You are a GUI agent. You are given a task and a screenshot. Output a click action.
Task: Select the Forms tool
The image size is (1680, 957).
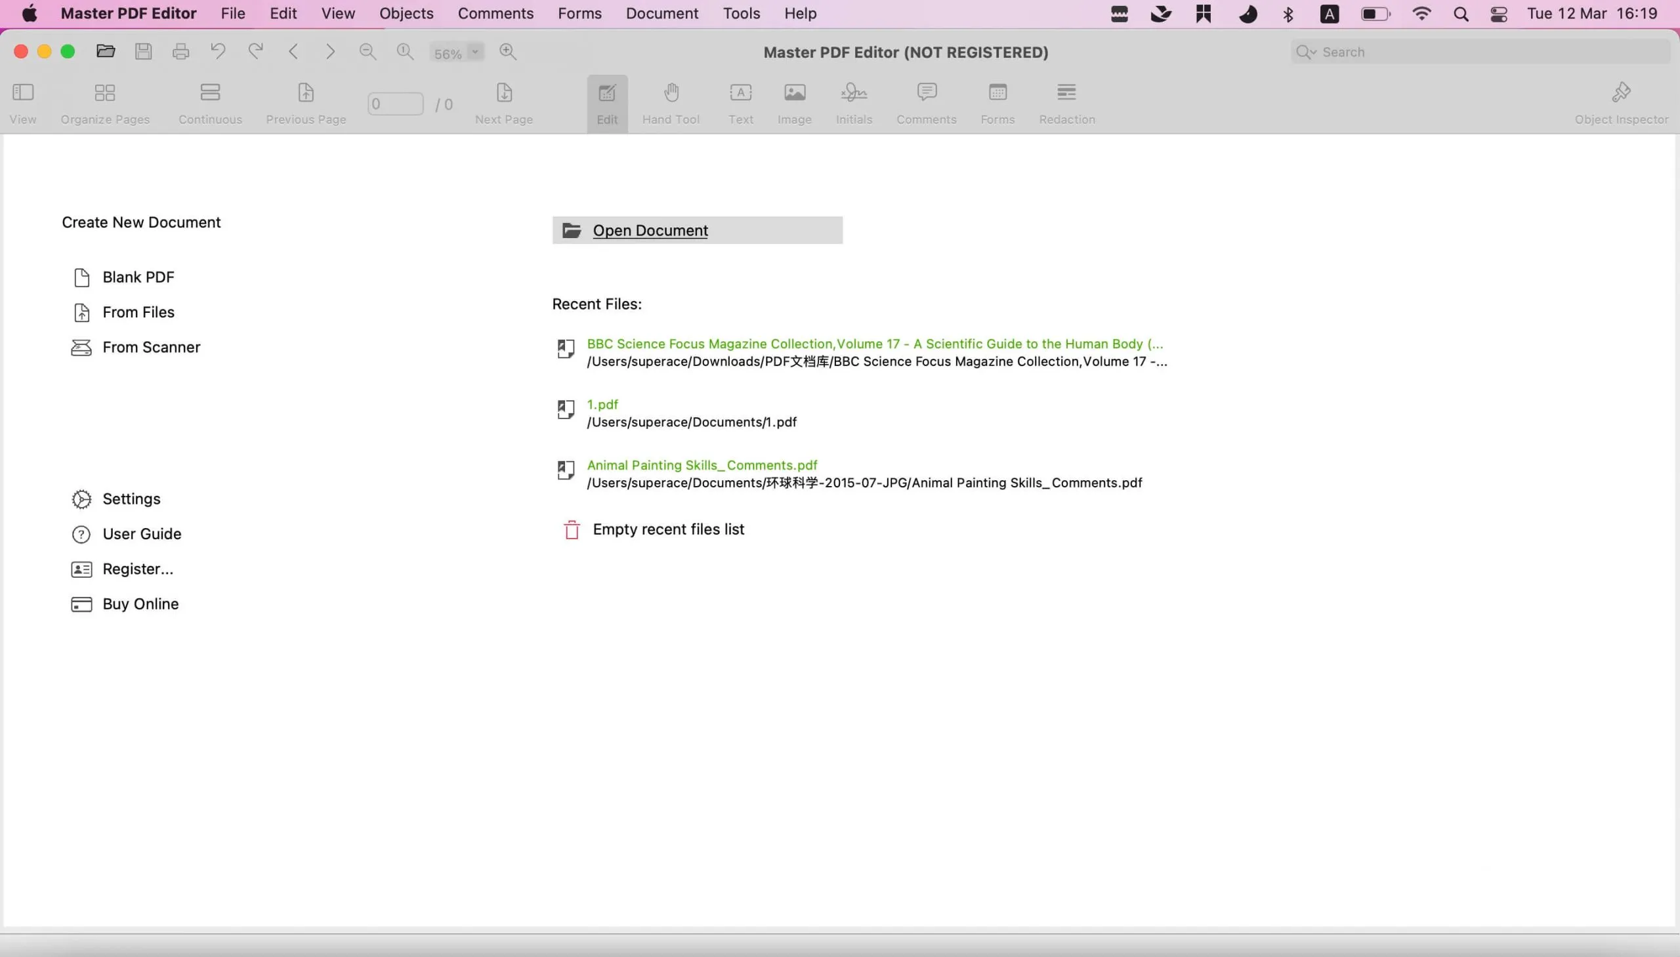(x=997, y=102)
